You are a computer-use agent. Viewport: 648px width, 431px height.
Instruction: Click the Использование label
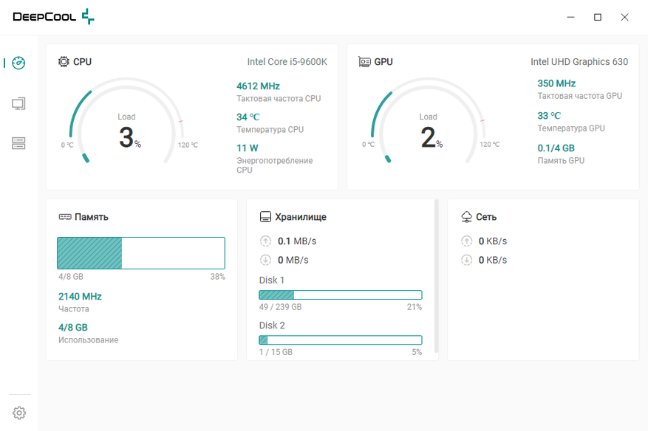(88, 339)
